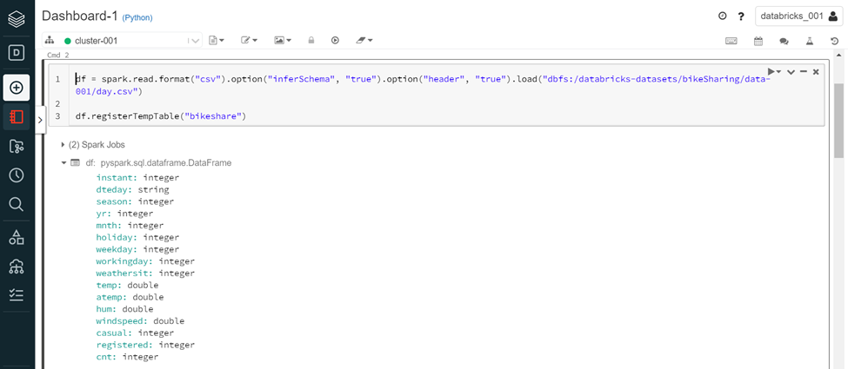The image size is (848, 369).
Task: Open the Search magnifier icon in sidebar
Action: click(17, 204)
